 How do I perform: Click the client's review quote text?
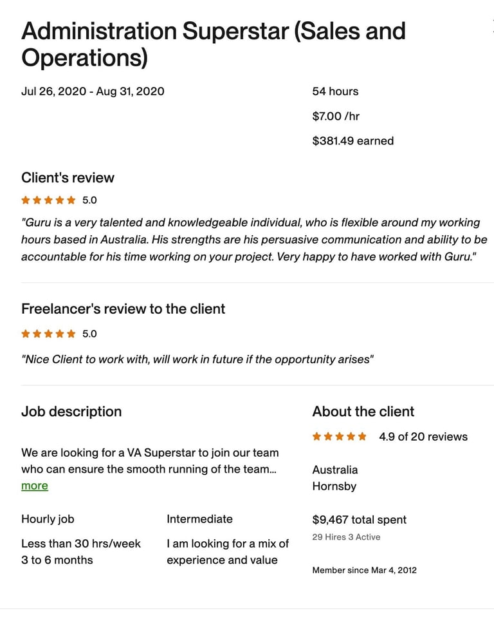pyautogui.click(x=254, y=239)
